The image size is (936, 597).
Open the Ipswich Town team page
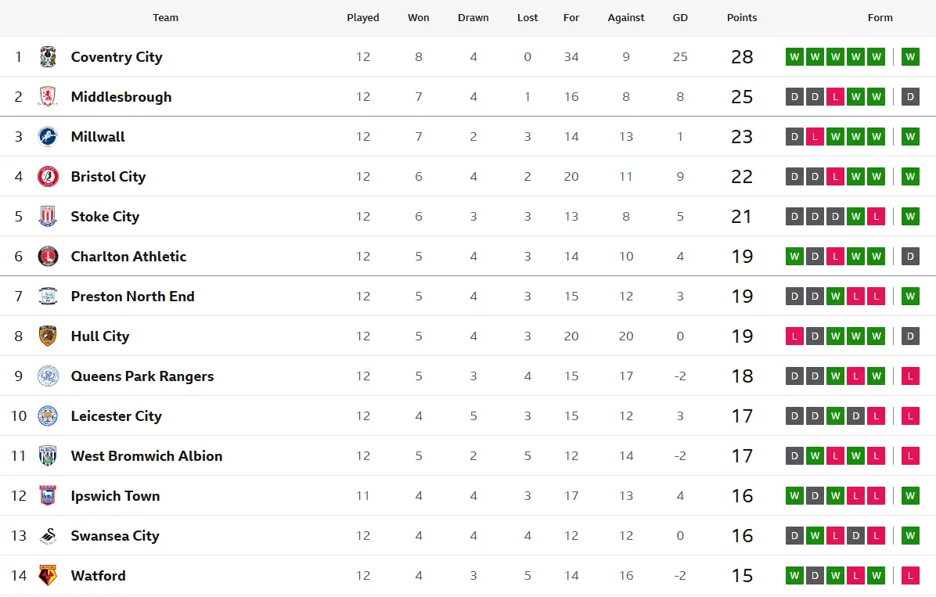point(115,496)
